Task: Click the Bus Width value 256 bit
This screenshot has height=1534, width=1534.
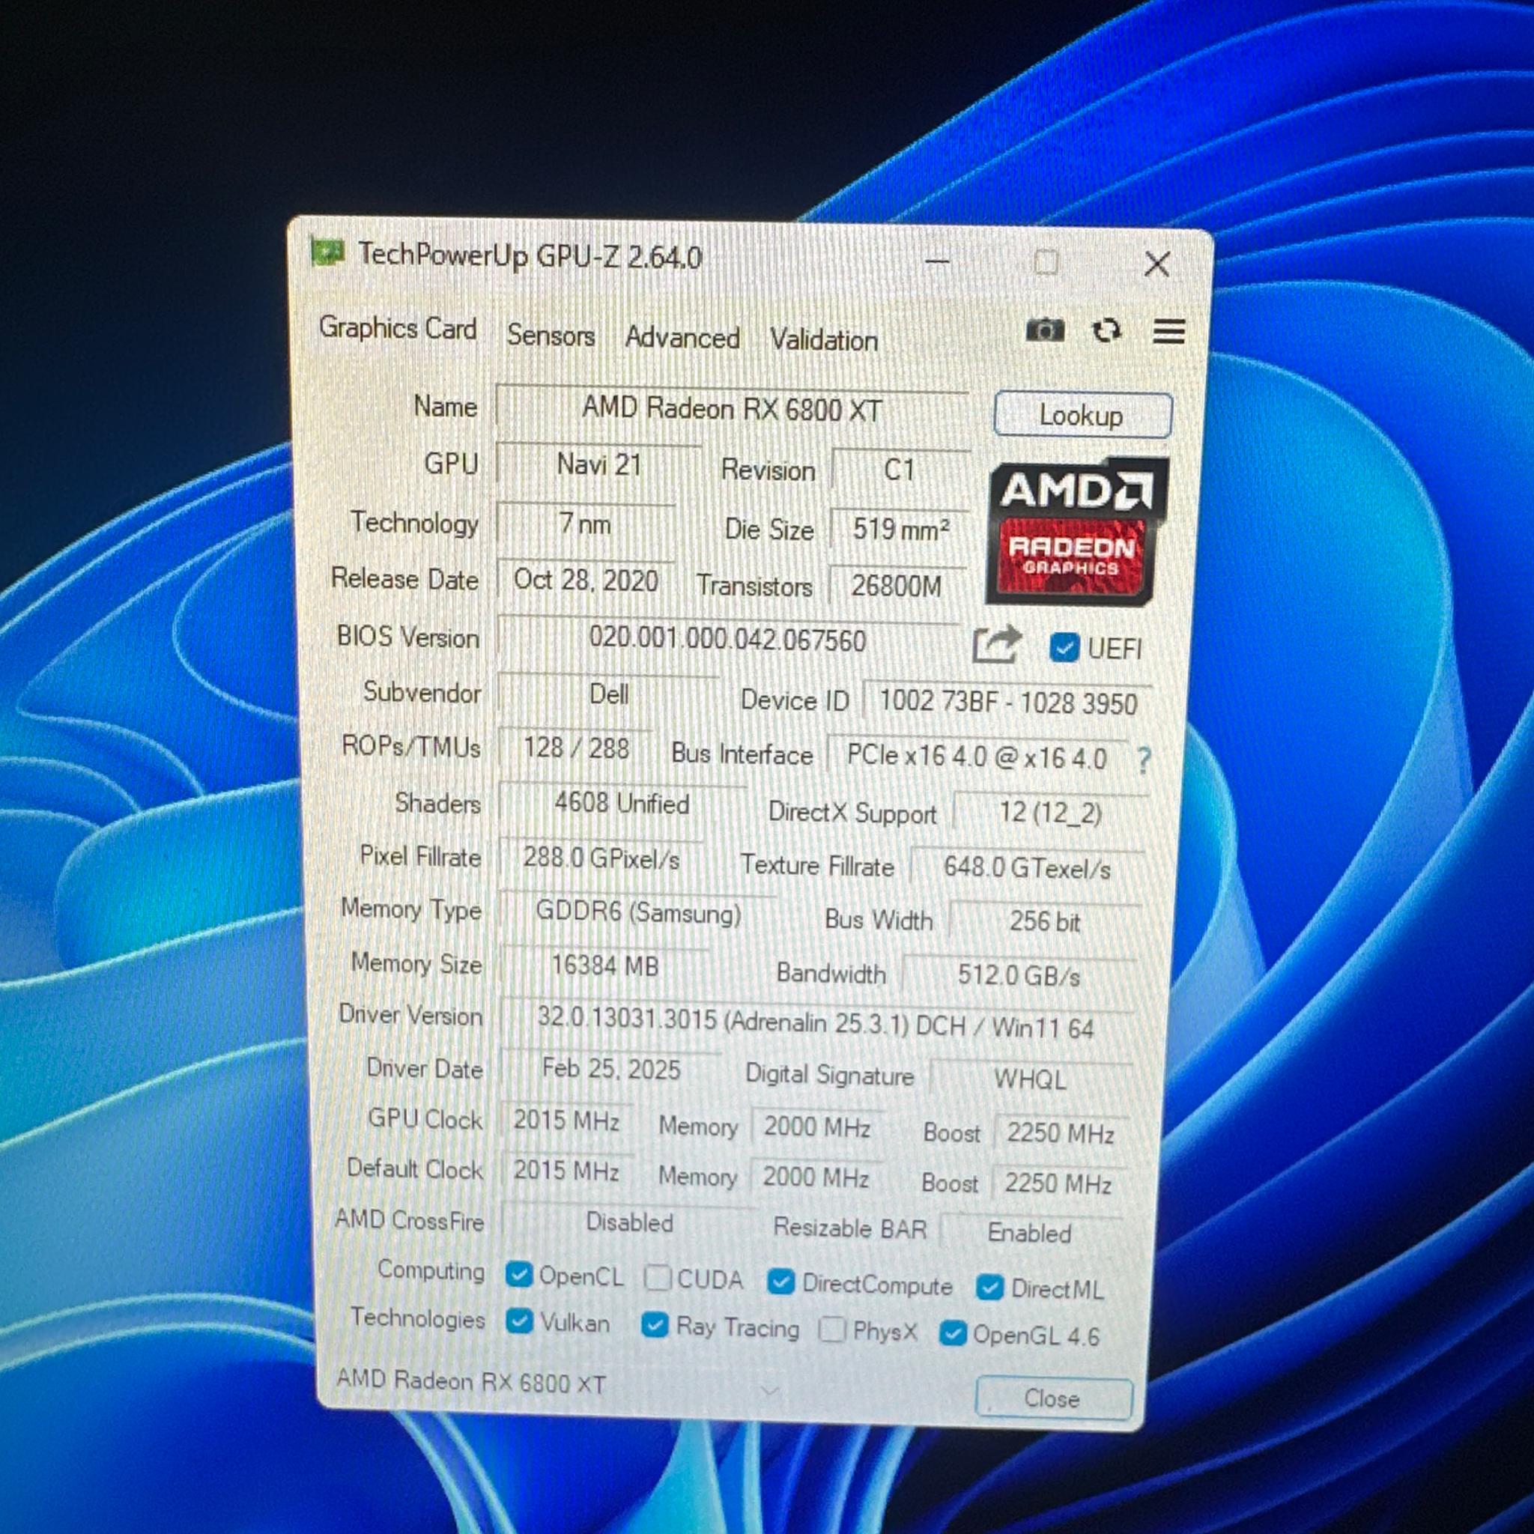Action: 1045,921
